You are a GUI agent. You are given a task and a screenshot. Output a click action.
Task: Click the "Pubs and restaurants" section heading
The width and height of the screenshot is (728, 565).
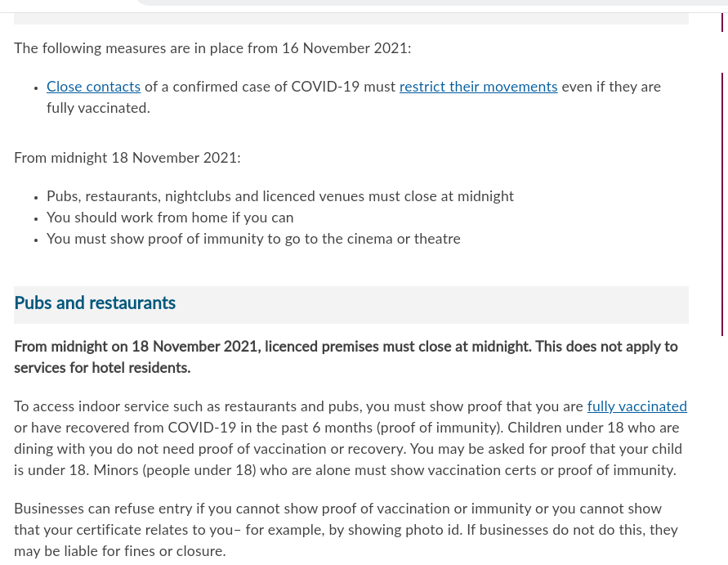pos(95,304)
